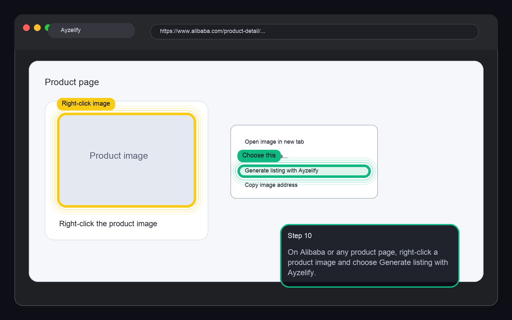
Task: Click the 'On Alibaba or any product page' description
Action: pyautogui.click(x=368, y=262)
